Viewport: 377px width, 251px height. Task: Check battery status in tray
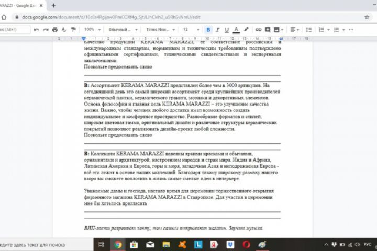pos(342,245)
